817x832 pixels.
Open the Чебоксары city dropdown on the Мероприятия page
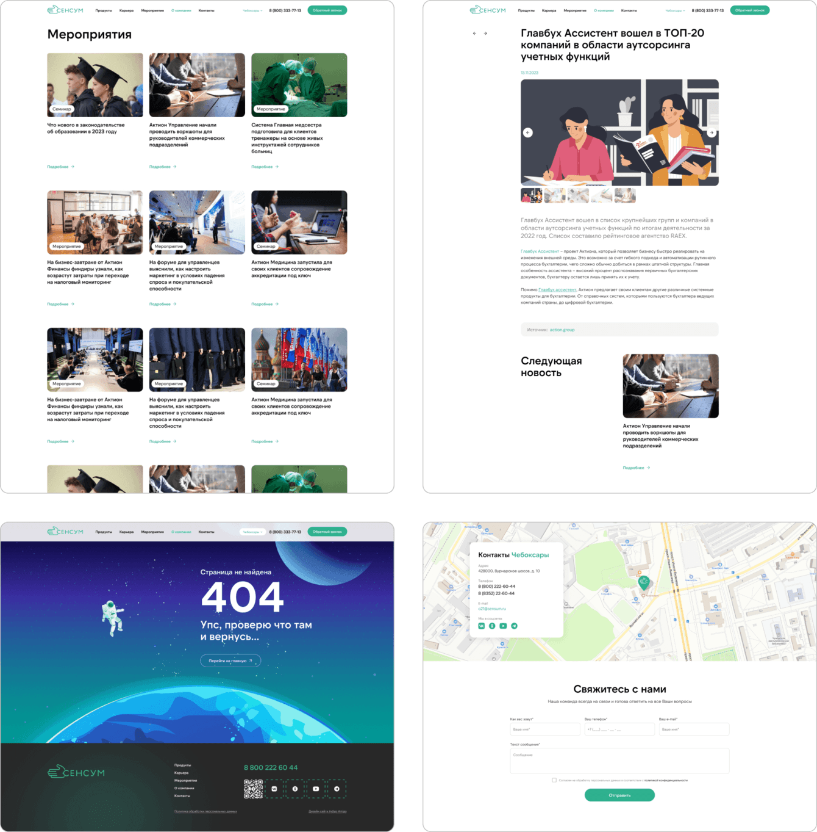252,10
